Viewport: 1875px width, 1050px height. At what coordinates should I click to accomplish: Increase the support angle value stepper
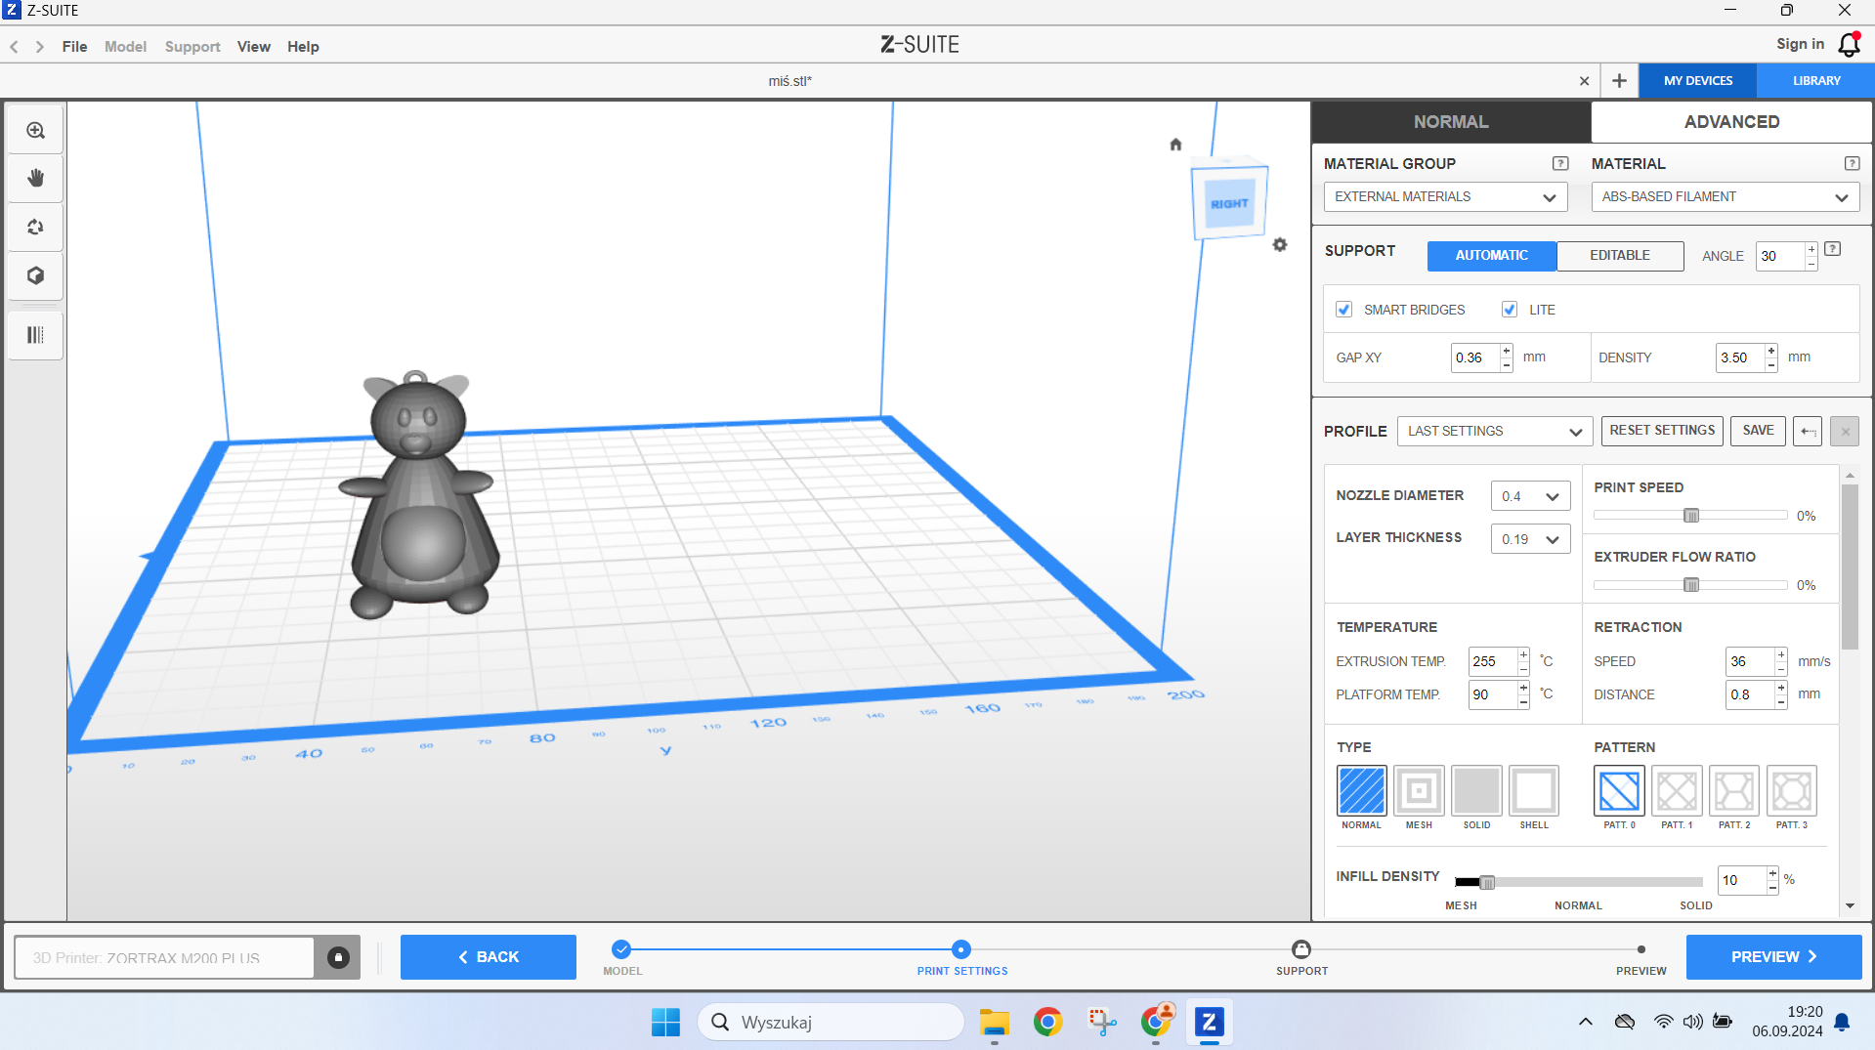1811,250
